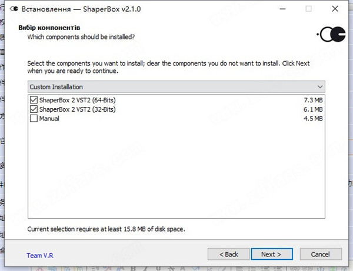Cancel the installation

pyautogui.click(x=321, y=254)
